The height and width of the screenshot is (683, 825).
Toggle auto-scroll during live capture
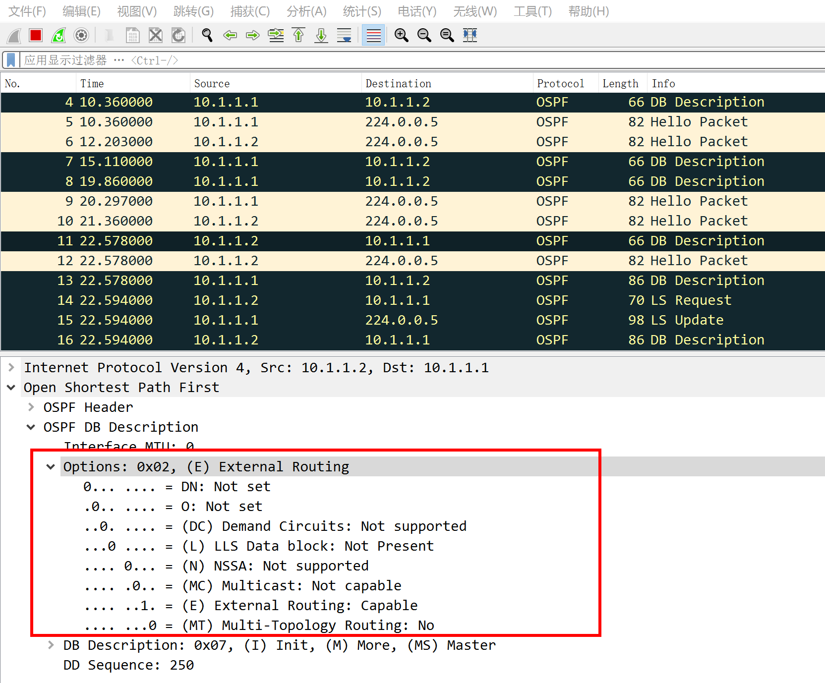(344, 35)
